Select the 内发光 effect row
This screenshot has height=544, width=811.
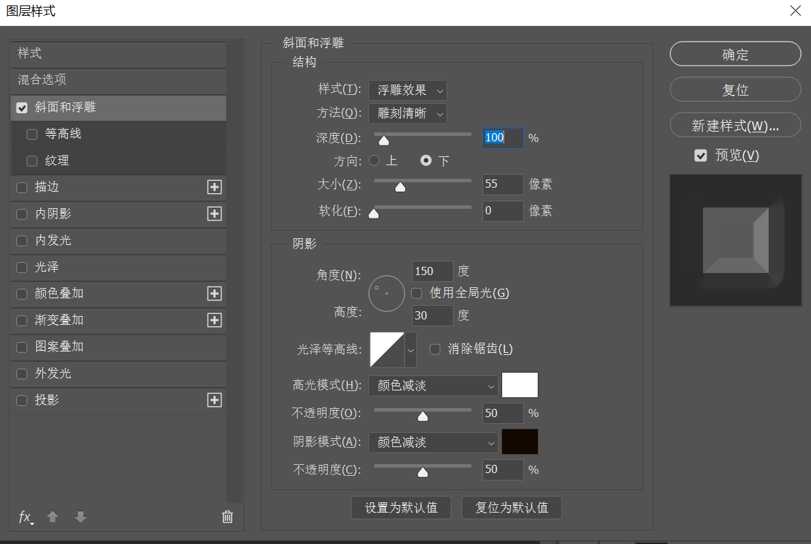tap(118, 241)
